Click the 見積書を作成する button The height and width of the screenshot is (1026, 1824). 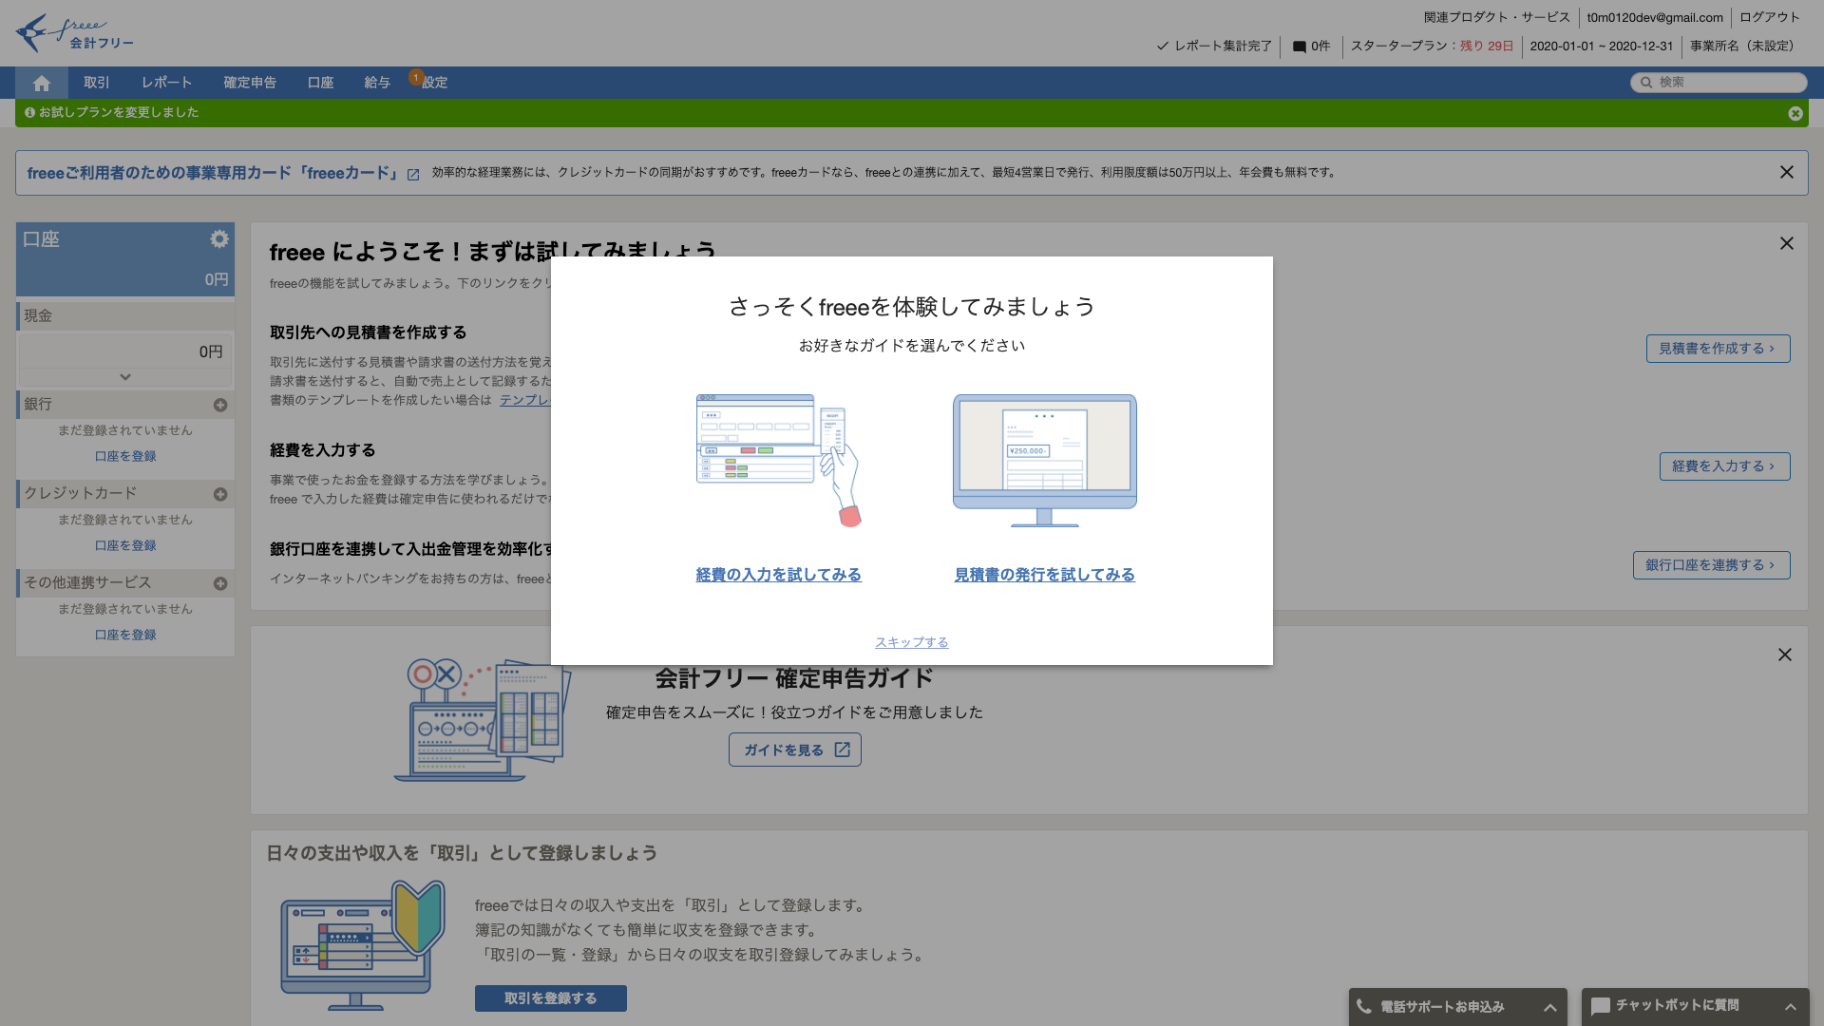1718,349
